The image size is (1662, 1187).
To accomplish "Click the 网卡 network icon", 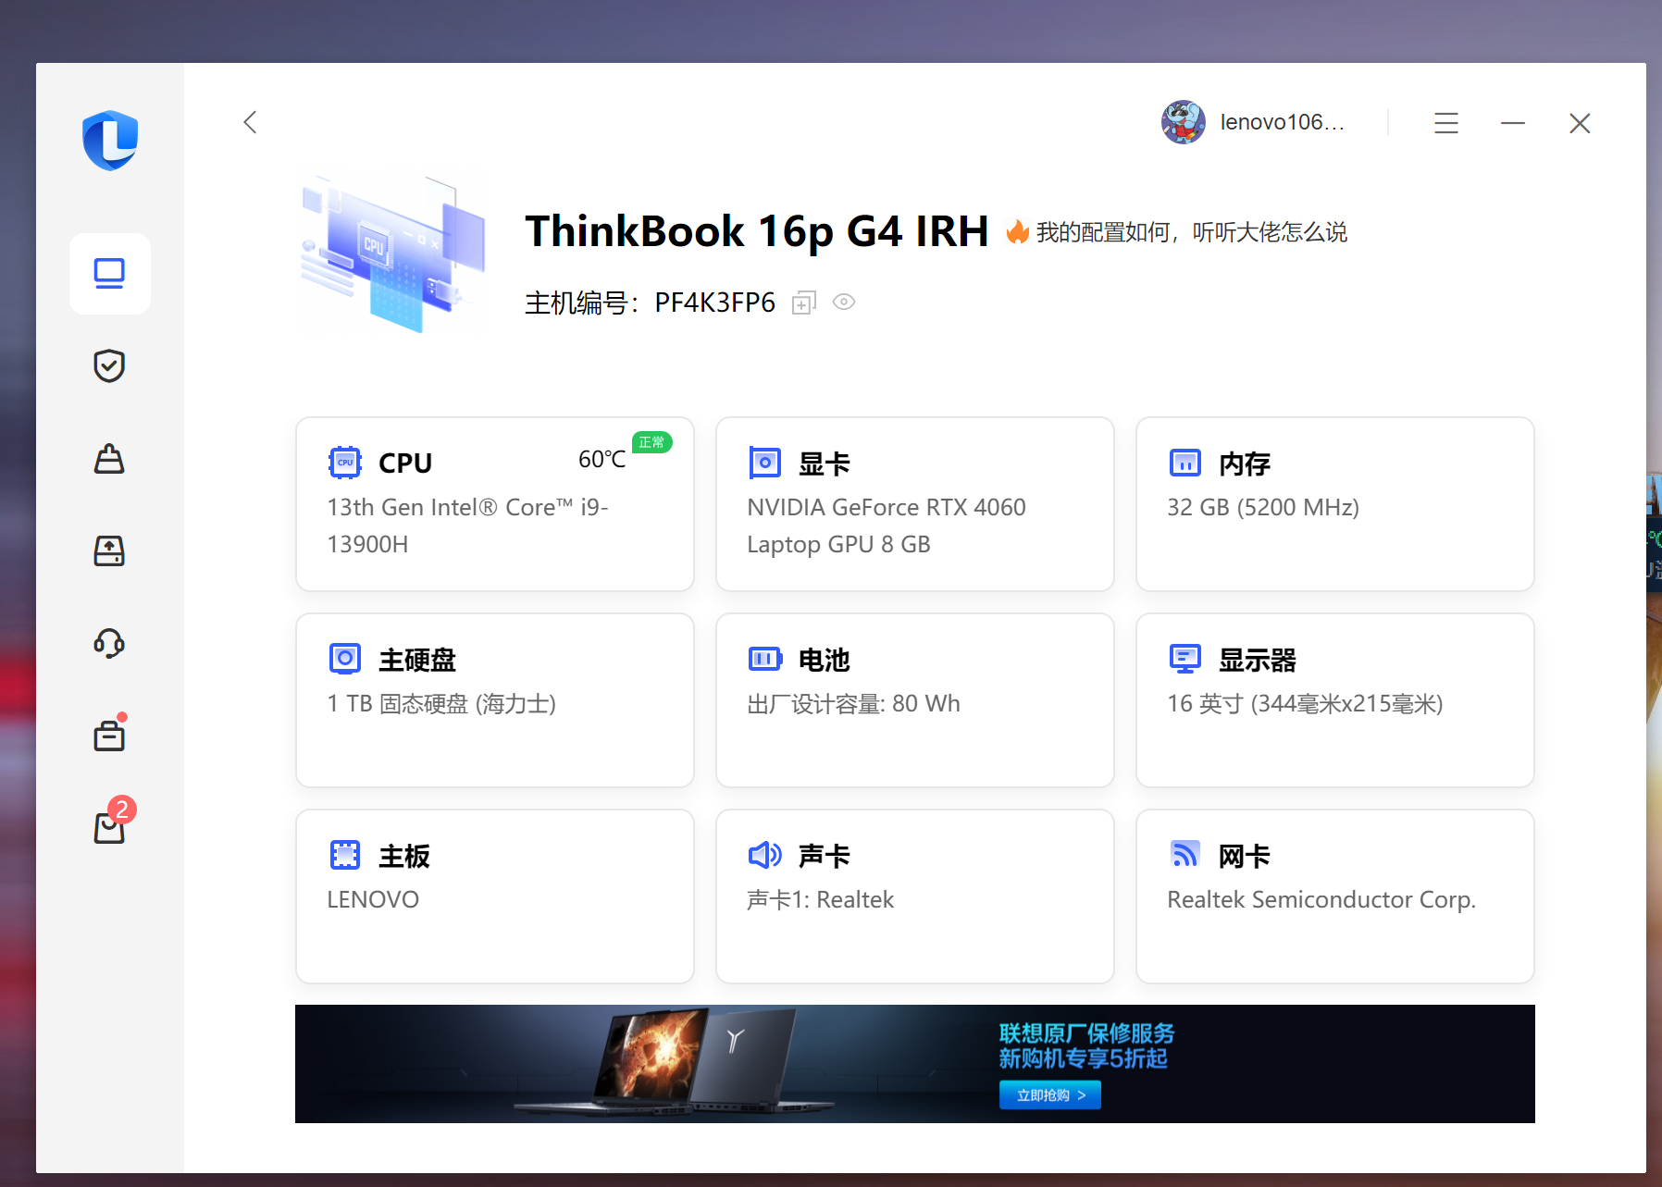I will [1185, 854].
